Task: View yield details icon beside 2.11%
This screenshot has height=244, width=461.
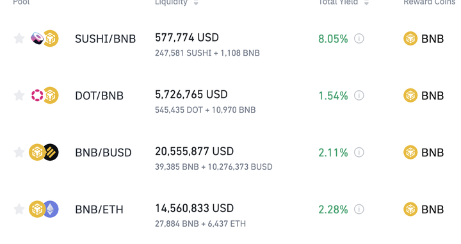Action: [x=359, y=152]
